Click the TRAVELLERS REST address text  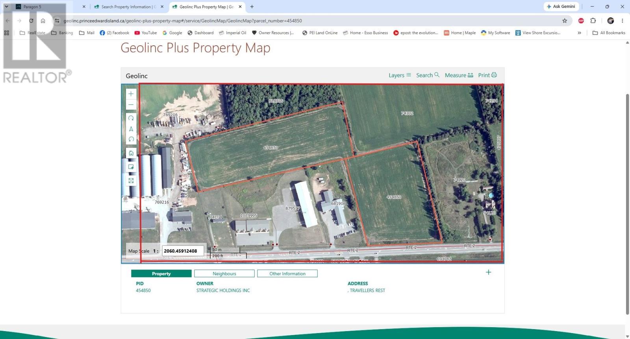(367, 291)
